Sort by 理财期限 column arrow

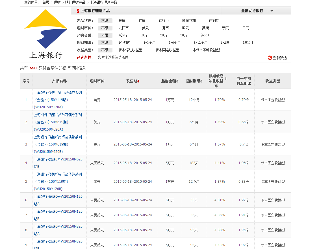(201, 81)
